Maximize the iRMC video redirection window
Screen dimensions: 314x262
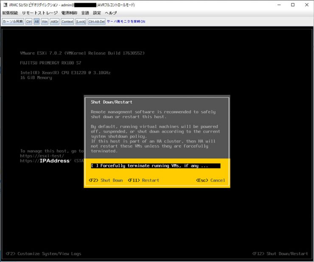coord(293,5)
